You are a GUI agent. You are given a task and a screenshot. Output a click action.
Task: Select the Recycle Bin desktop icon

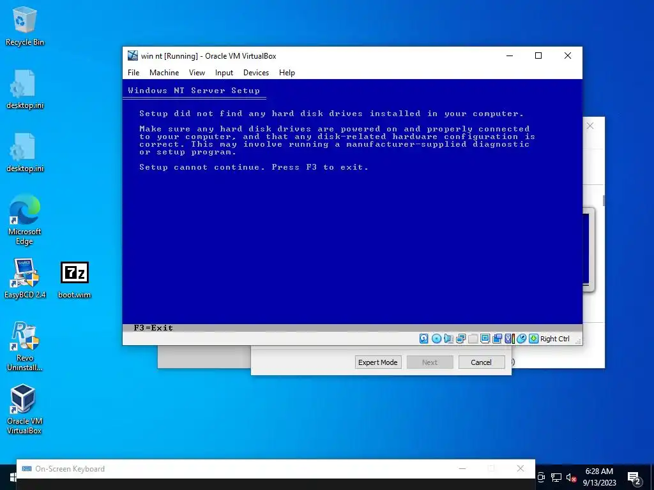(x=25, y=26)
